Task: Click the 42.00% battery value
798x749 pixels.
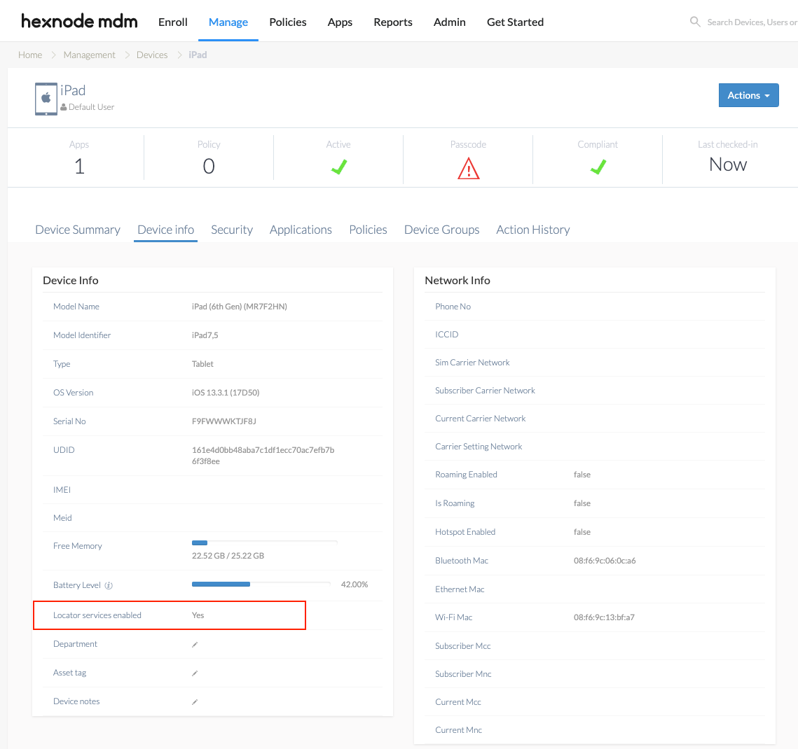Action: (355, 584)
